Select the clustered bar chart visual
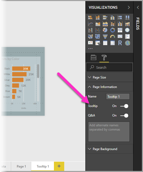The width and height of the screenshot is (143, 172). coord(105,17)
